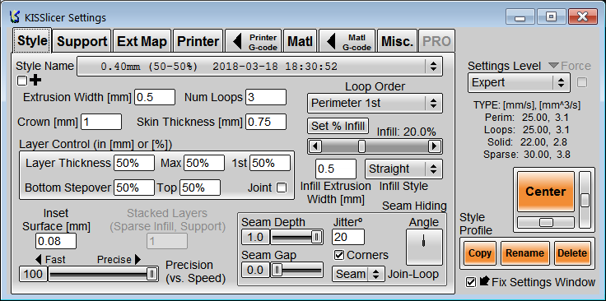The height and width of the screenshot is (301, 606).
Task: Click the Bottom Stepover input field
Action: 134,188
